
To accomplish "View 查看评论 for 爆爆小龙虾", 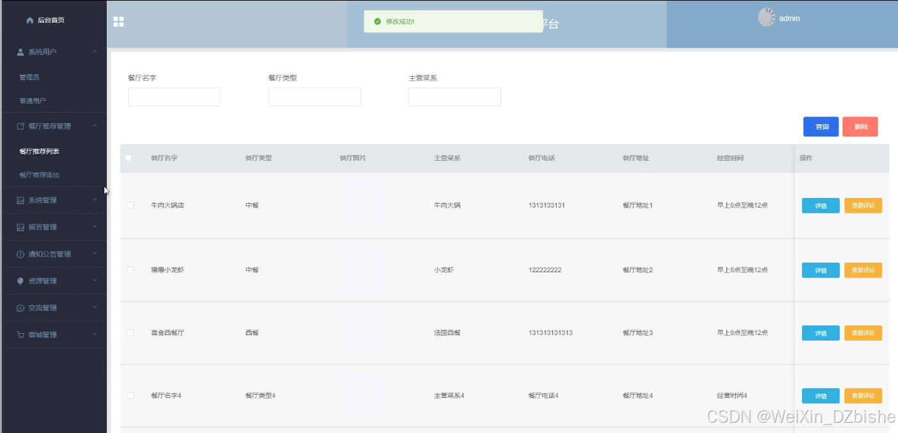I will (x=863, y=270).
